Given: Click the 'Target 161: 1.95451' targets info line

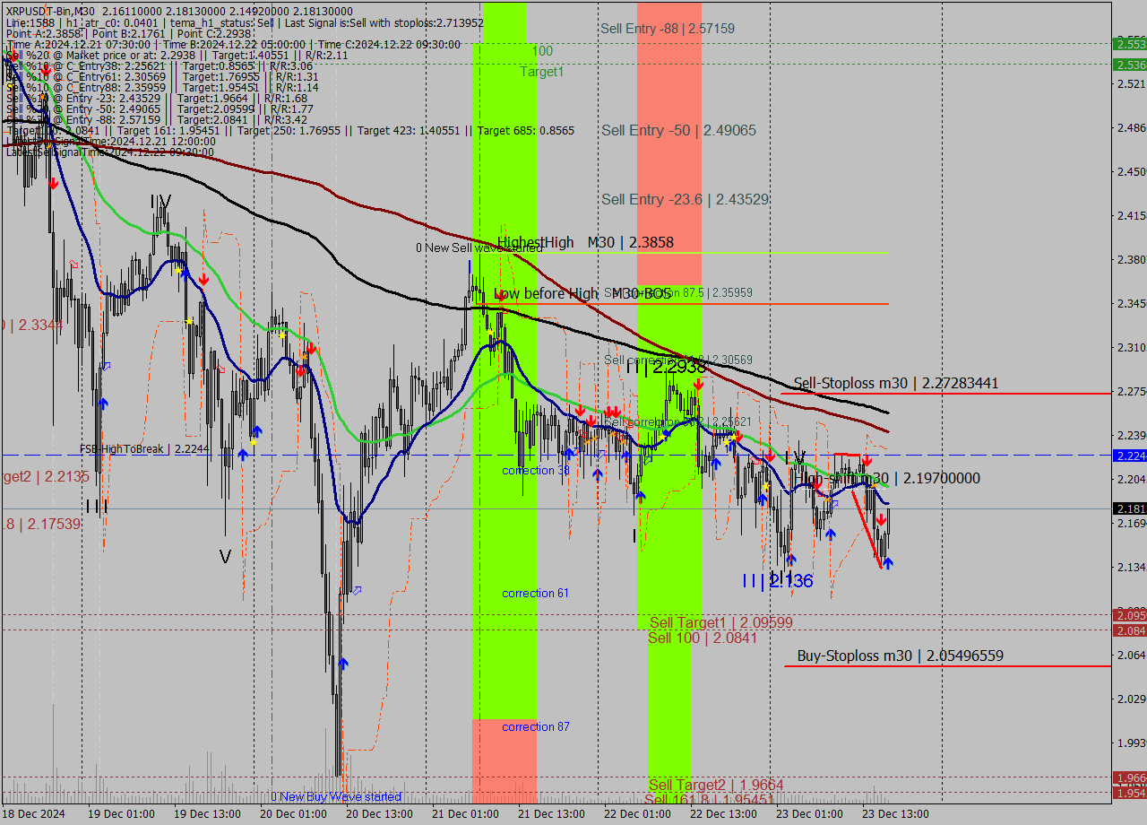Looking at the screenshot, I should point(289,130).
